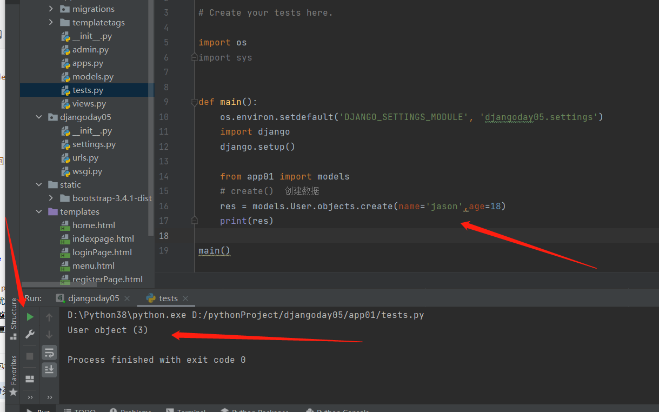Expand the migrations folder

51,9
